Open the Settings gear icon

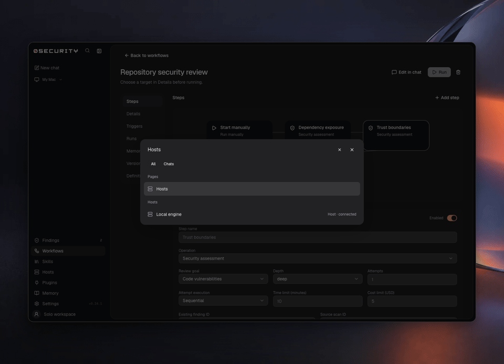(x=37, y=304)
